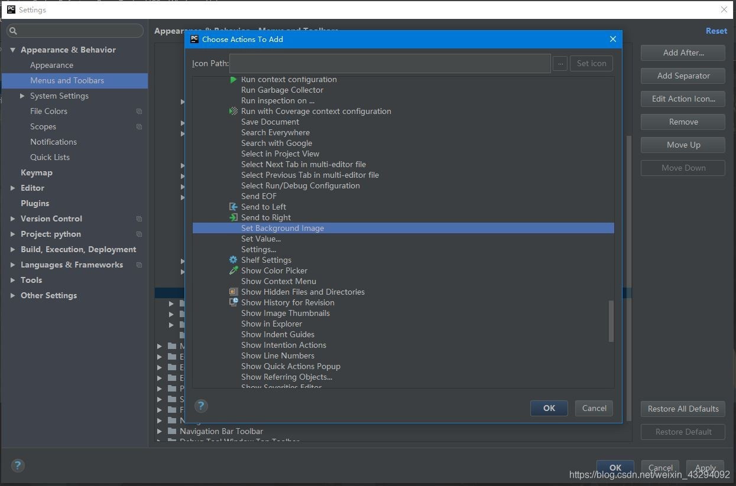Expand Languages & Frameworks section
The width and height of the screenshot is (736, 486).
point(12,265)
